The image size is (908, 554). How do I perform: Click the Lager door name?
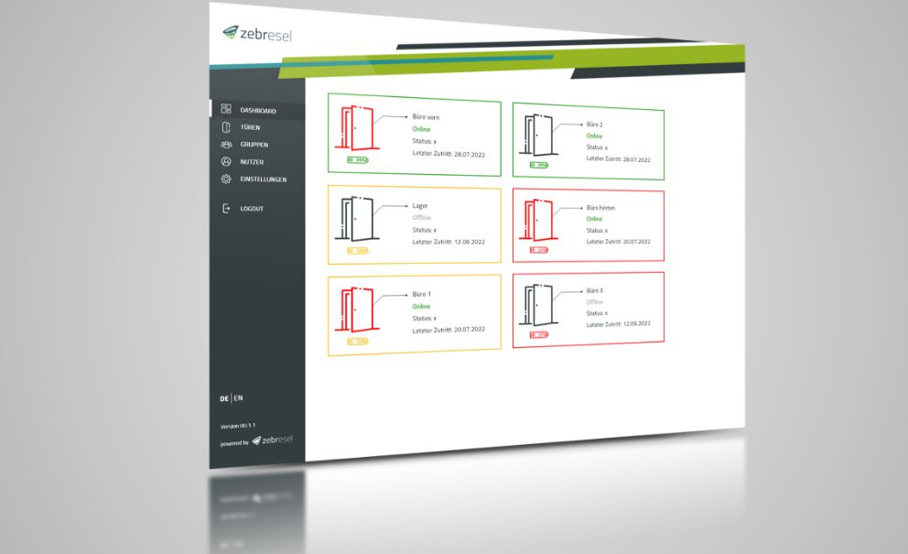click(420, 206)
